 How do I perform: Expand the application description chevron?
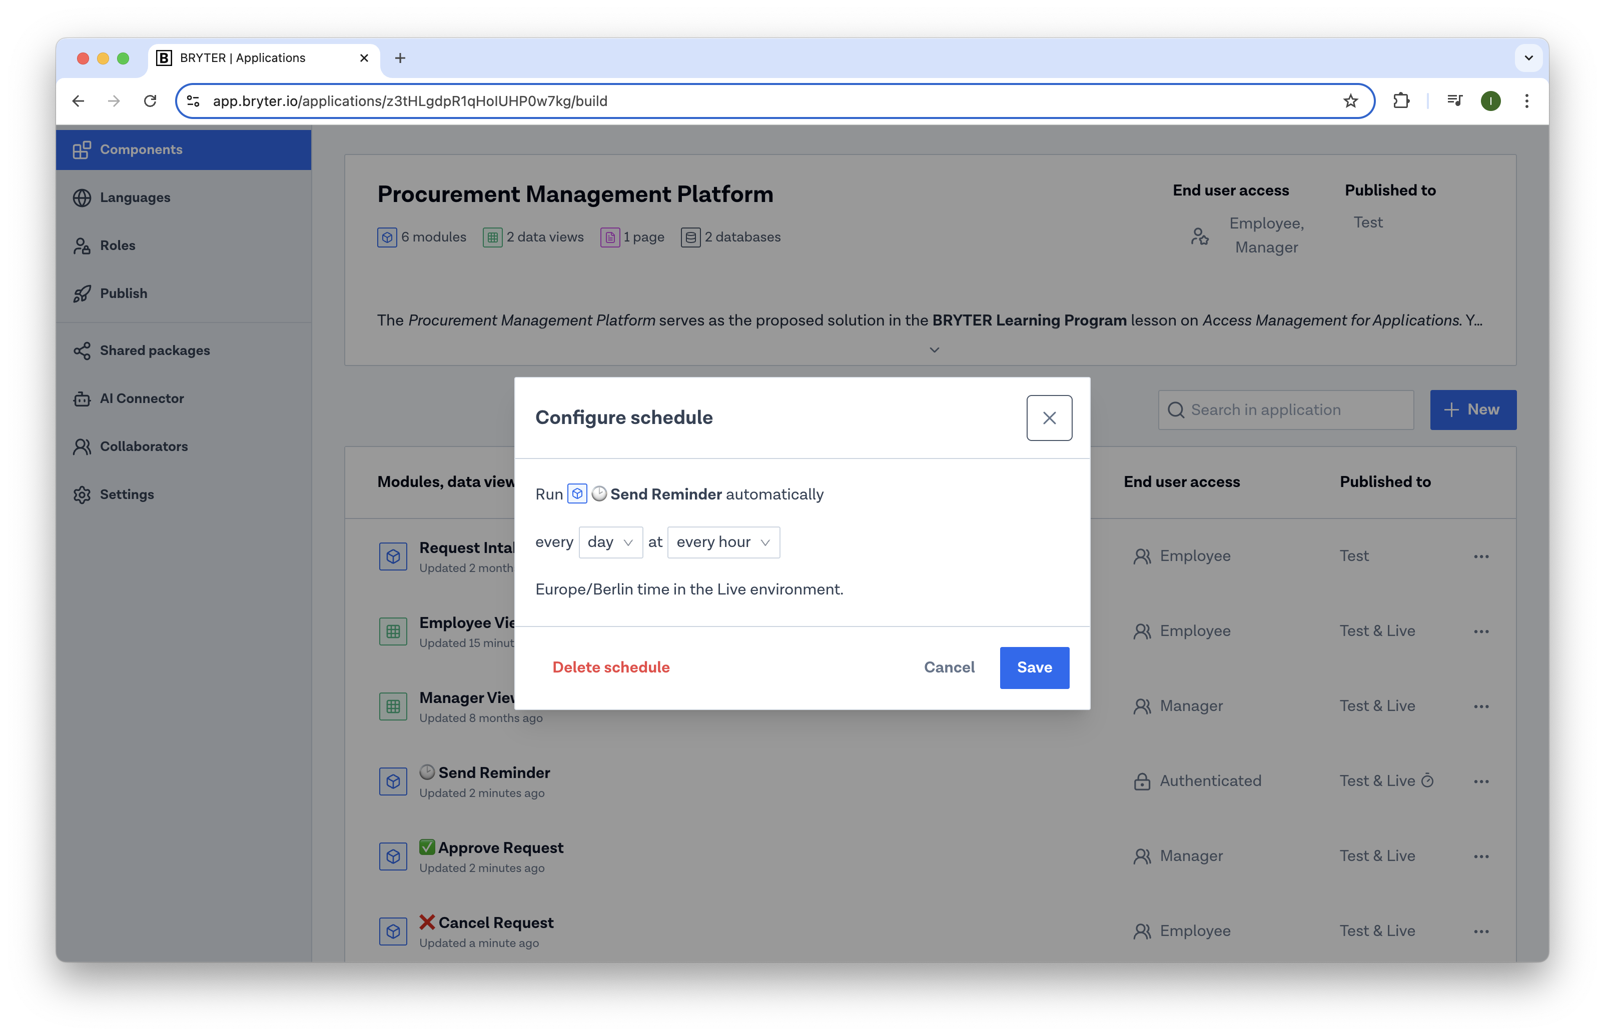pyautogui.click(x=934, y=350)
